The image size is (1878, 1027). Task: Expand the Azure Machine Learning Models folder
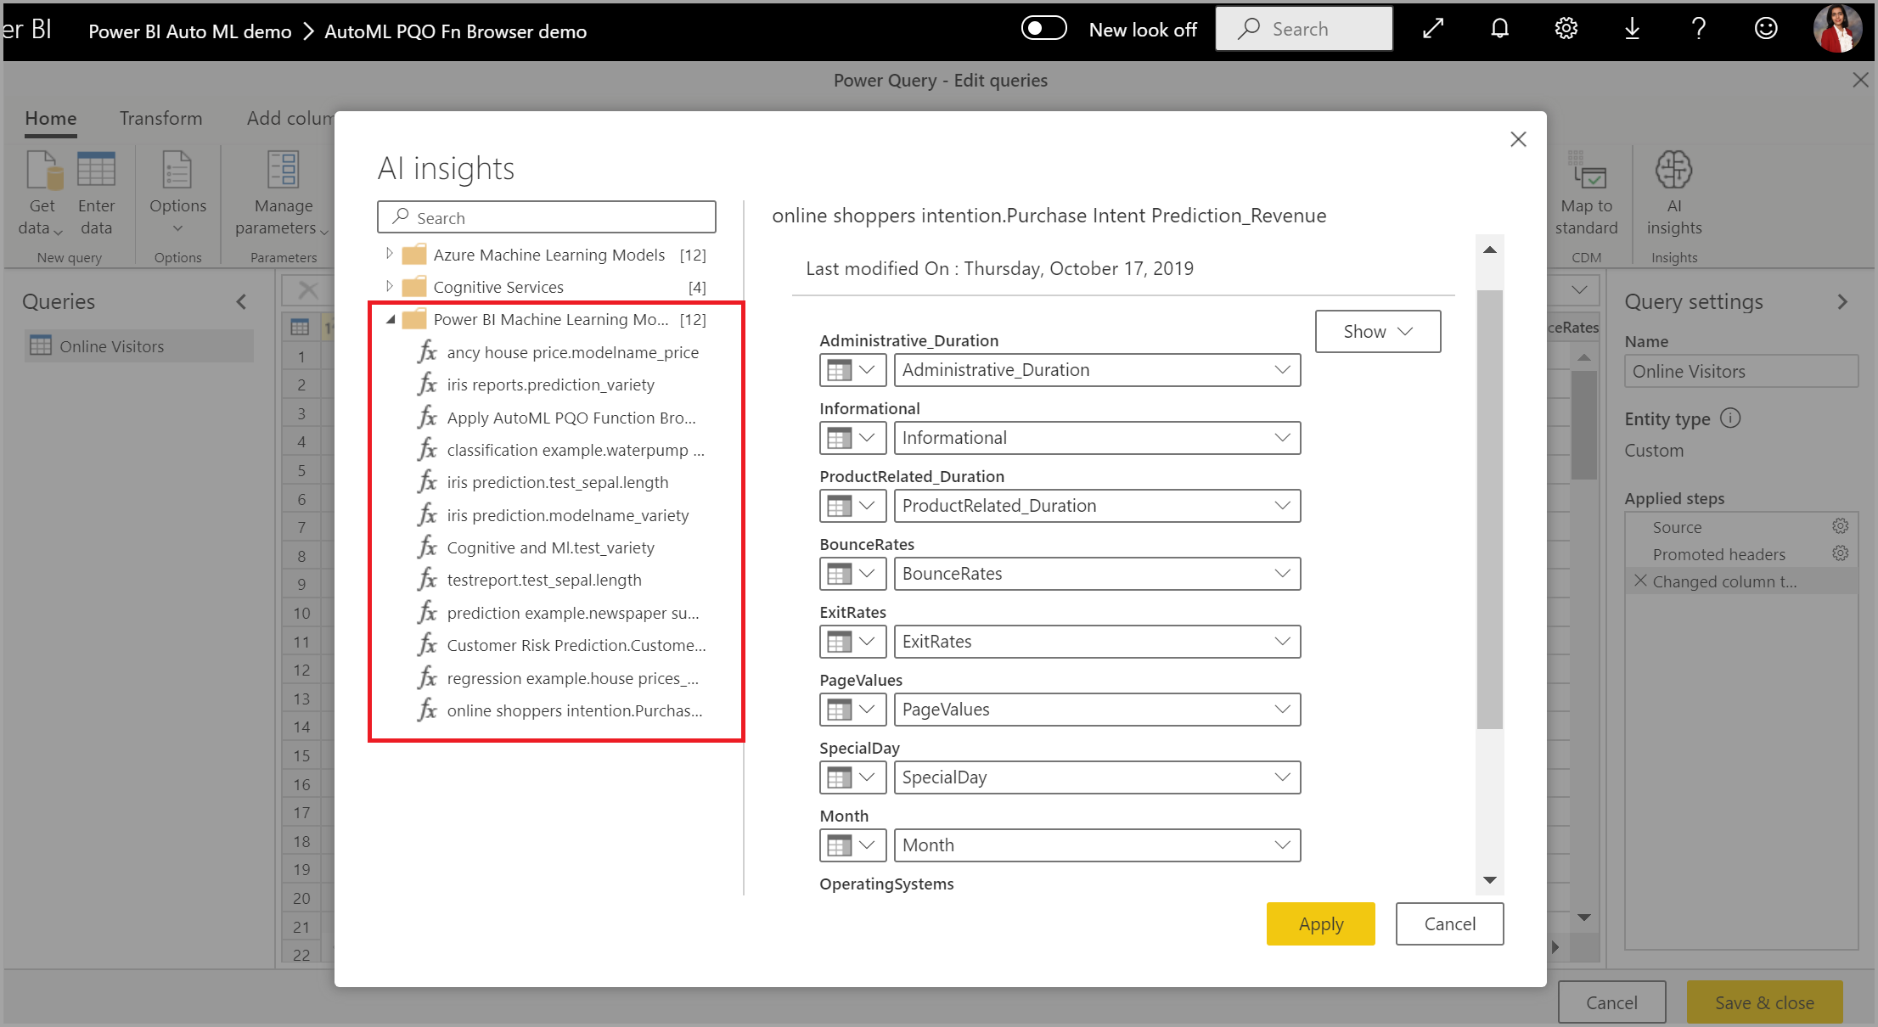[x=388, y=253]
